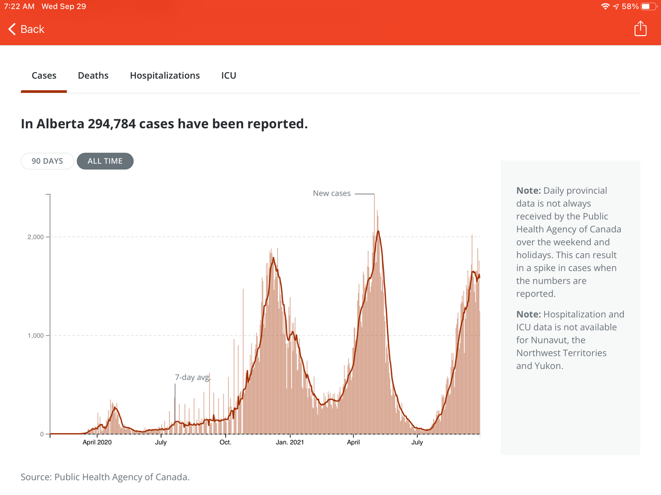Tap the Source: Public Health Agency of Canada text
Screen dimensions: 661x495
pyautogui.click(x=105, y=477)
